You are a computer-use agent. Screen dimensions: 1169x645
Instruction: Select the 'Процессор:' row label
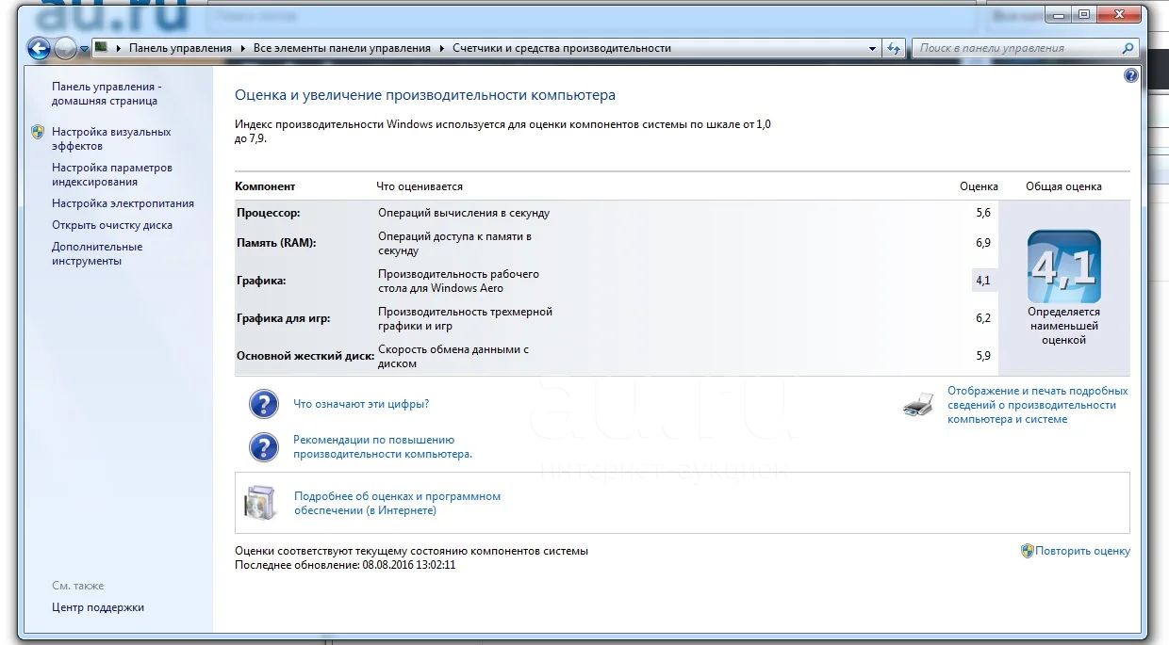[267, 213]
